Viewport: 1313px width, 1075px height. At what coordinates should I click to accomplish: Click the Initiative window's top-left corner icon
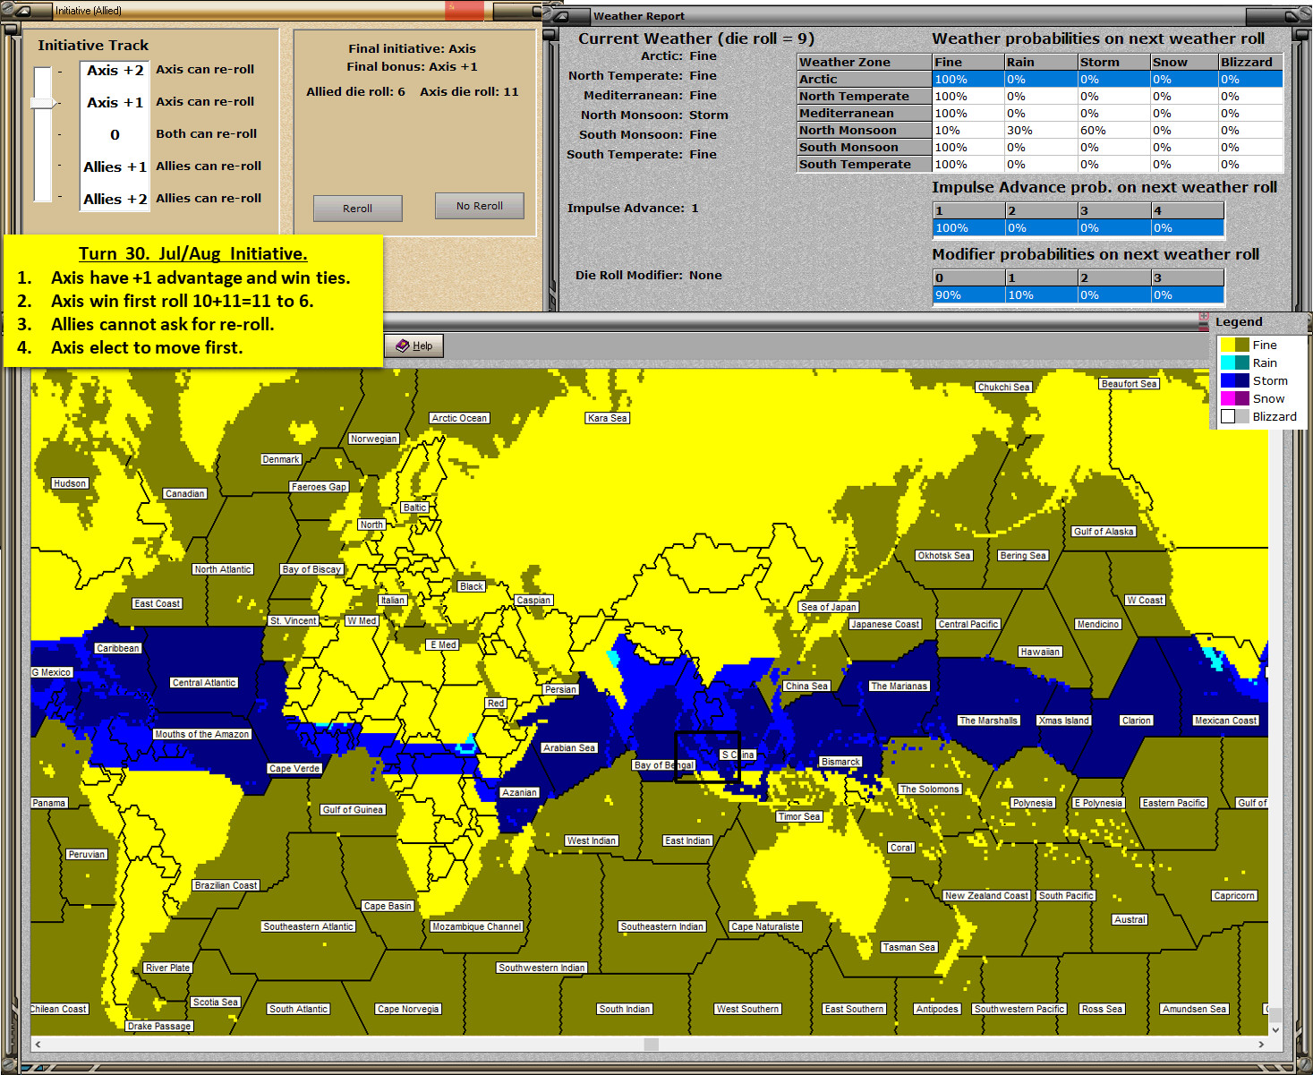pyautogui.click(x=25, y=11)
